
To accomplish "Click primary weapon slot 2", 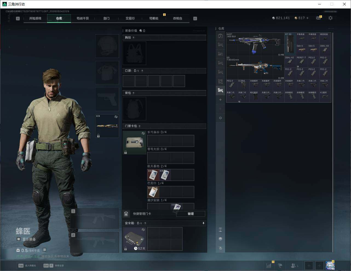I will coord(95,242).
